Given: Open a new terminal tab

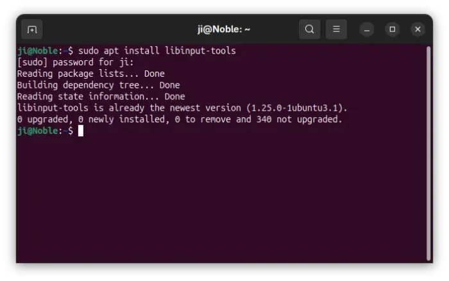Looking at the screenshot, I should [x=31, y=29].
